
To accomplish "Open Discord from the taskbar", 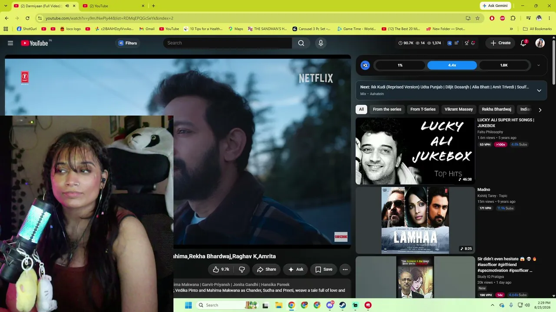I will coord(330,305).
